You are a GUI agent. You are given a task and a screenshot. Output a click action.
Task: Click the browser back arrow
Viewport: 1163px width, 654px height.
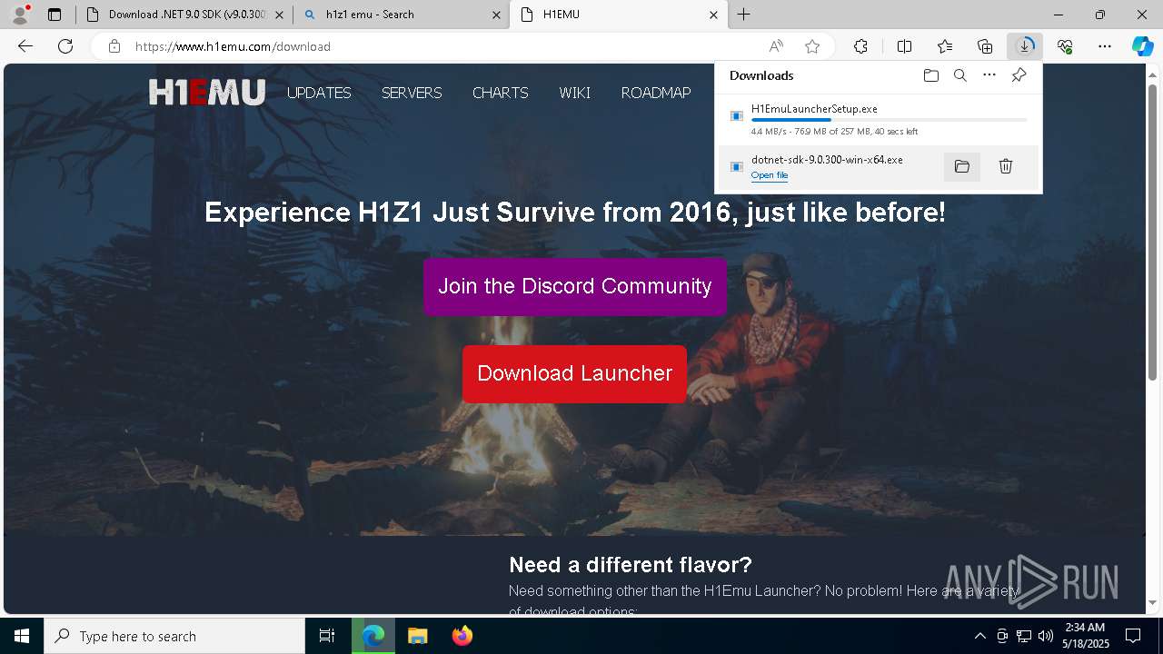click(x=25, y=46)
